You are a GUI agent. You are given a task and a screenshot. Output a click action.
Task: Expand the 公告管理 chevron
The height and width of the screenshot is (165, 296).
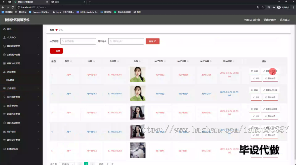tap(39, 88)
